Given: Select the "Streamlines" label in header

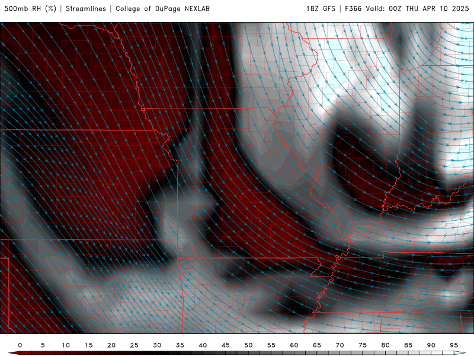Looking at the screenshot, I should pyautogui.click(x=86, y=8).
